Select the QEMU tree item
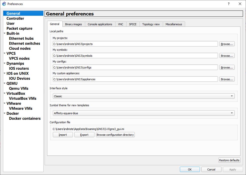Image resolution: width=246 pixels, height=175 pixels. (12, 83)
